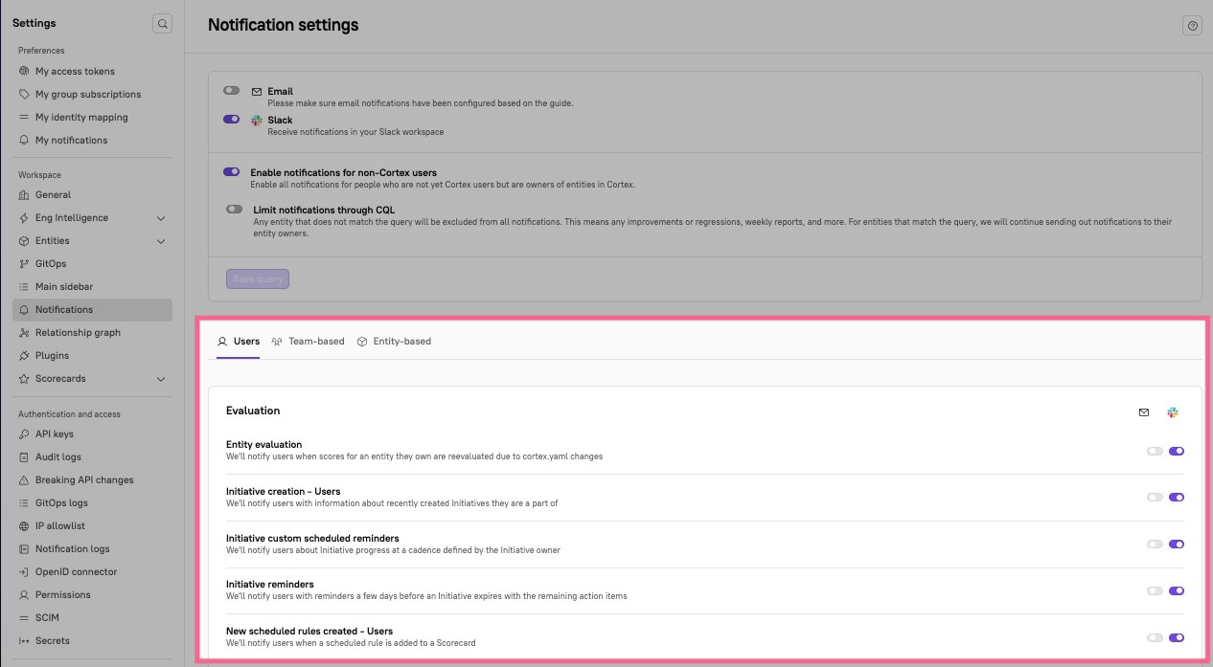Click the Save query button

click(258, 279)
